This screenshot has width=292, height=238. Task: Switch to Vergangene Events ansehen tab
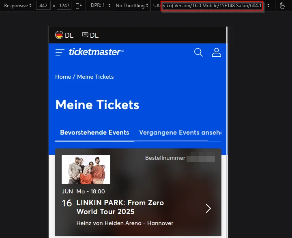(180, 133)
